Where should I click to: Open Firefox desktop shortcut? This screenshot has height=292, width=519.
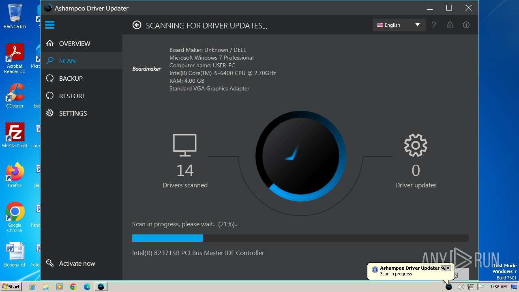(x=15, y=175)
